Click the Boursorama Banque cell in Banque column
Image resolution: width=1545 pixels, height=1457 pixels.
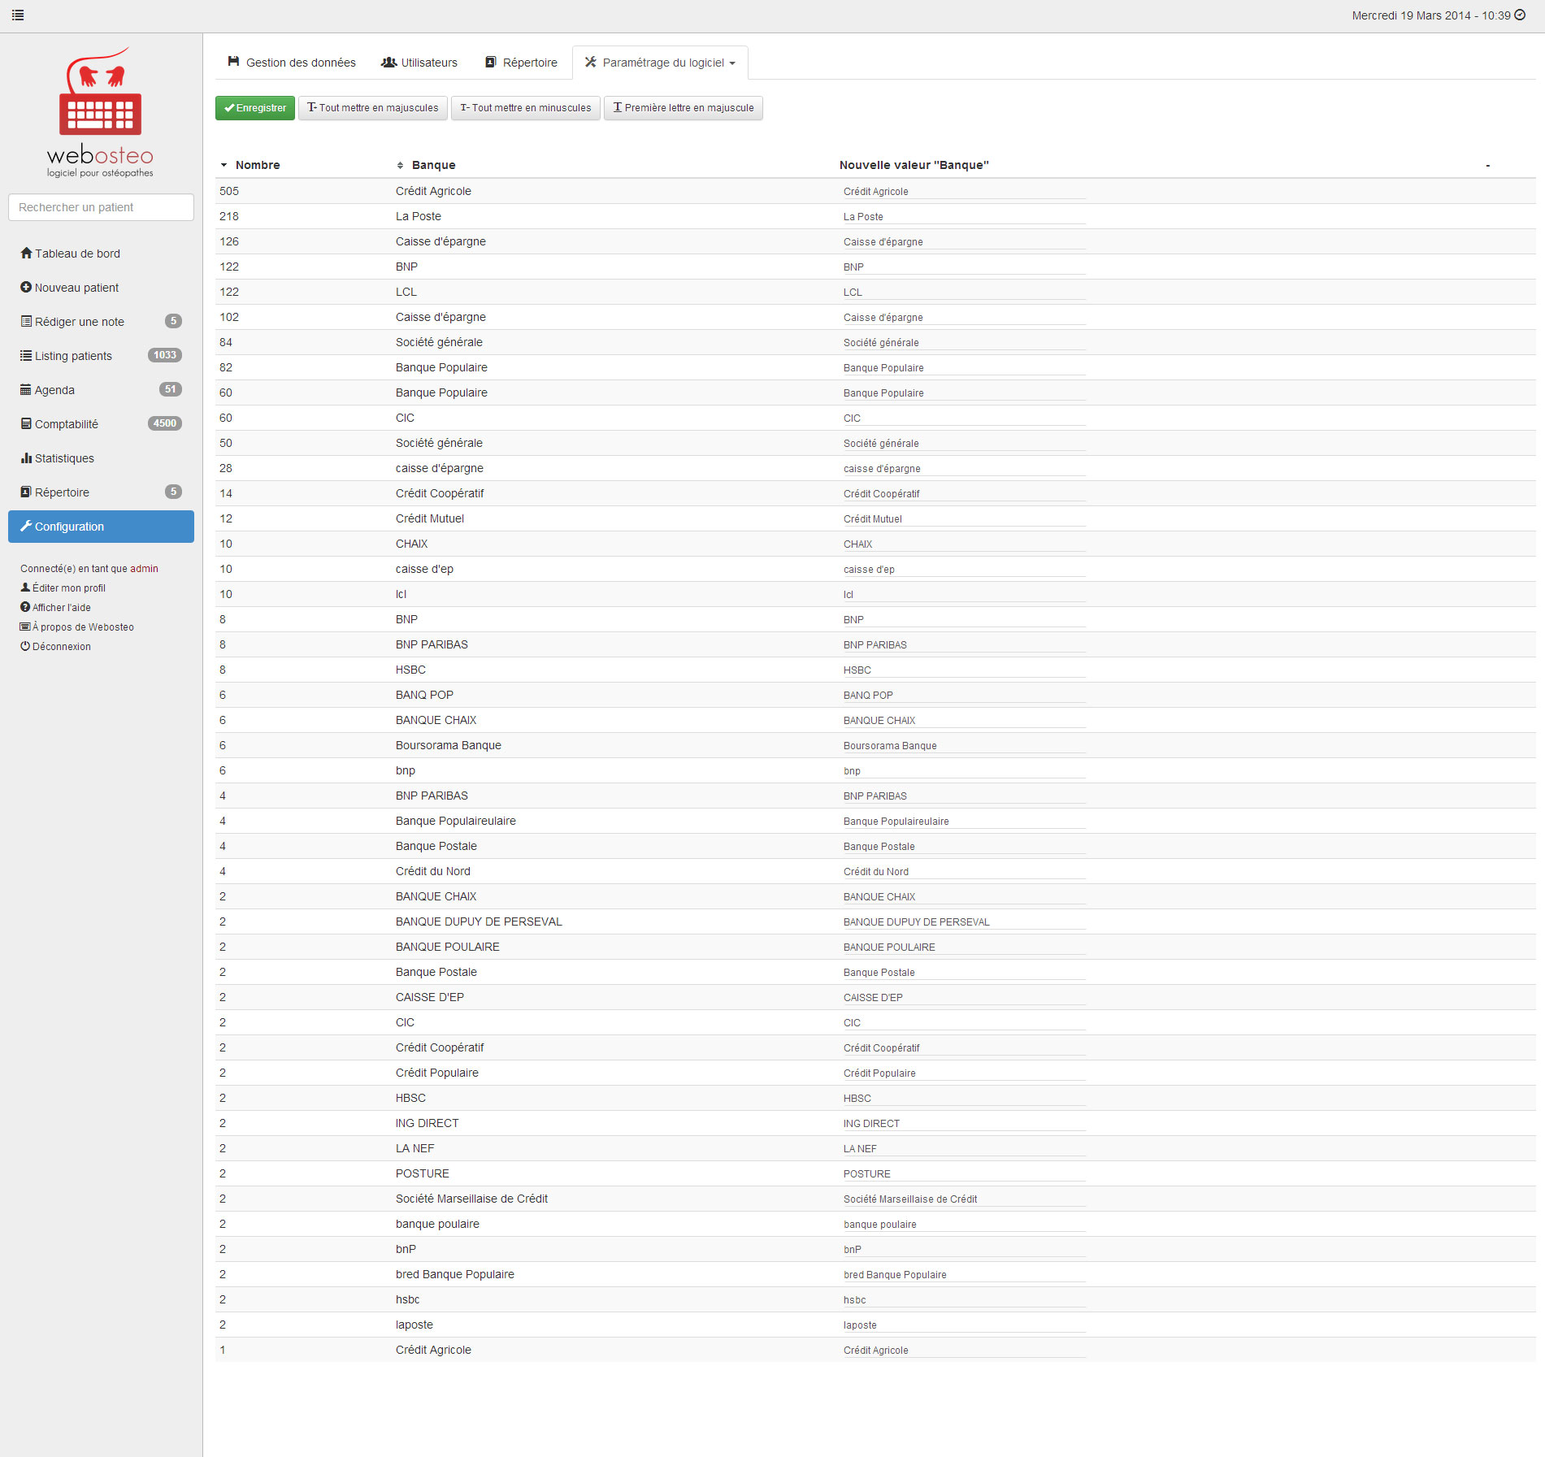click(x=449, y=745)
